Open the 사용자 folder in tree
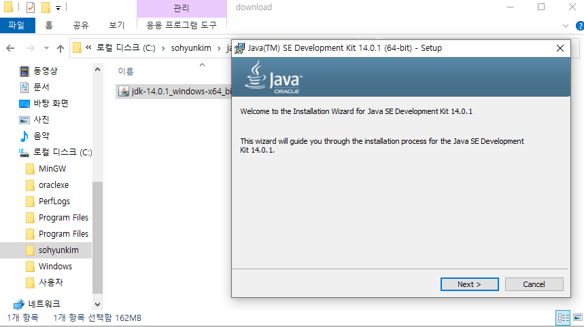584x327 pixels. tap(51, 282)
